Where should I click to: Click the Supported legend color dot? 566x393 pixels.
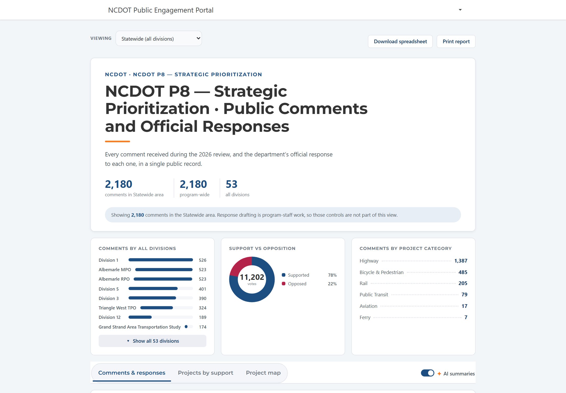[x=284, y=275]
